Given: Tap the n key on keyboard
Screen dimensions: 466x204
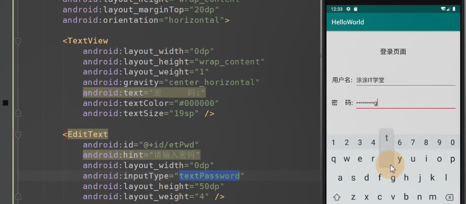Looking at the screenshot, I should click(419, 197).
